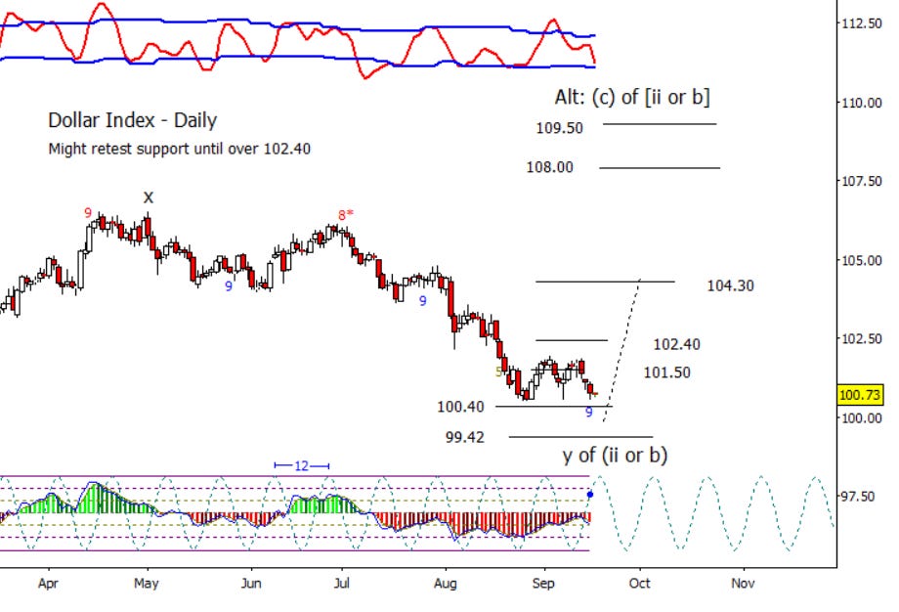Click the Oct date axis label
Screen dimensions: 899x612
pos(639,584)
